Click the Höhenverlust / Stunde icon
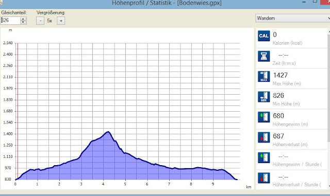 coord(263,178)
